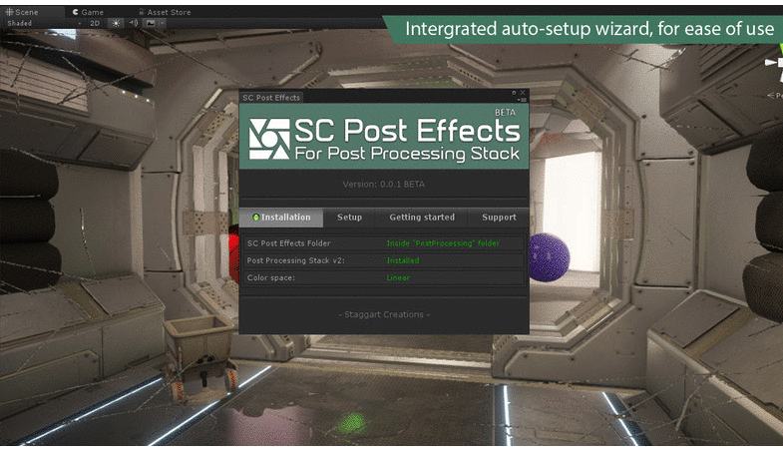Close the SC Post Effects window
This screenshot has width=783, height=451.
(523, 93)
